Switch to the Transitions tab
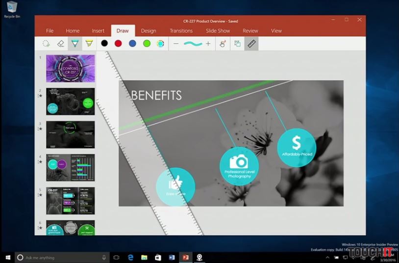Image resolution: width=399 pixels, height=263 pixels. [181, 31]
